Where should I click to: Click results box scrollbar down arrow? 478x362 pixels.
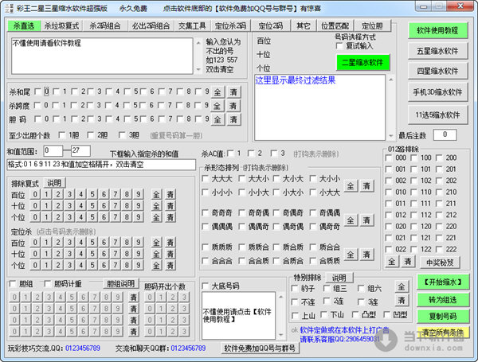pos(391,136)
